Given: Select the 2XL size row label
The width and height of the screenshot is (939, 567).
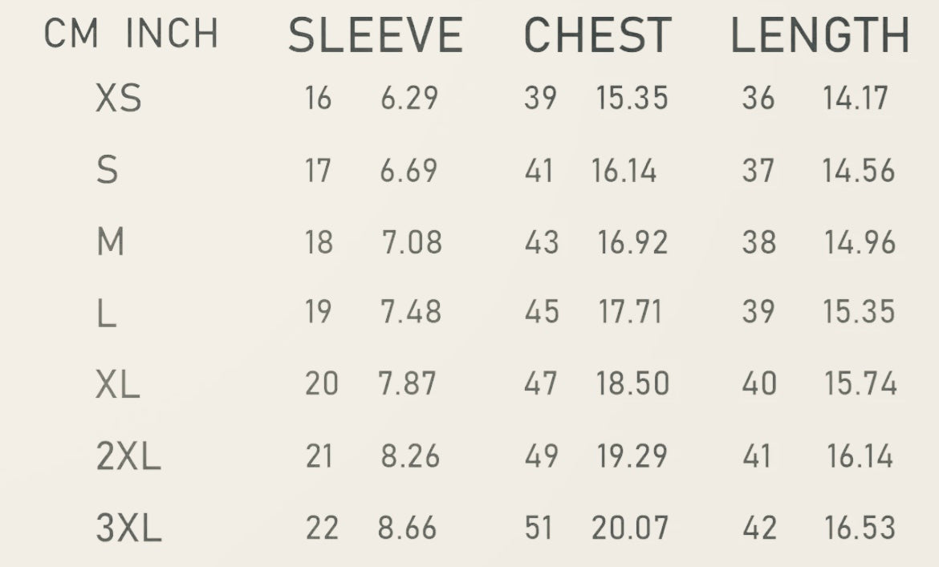Looking at the screenshot, I should coord(128,456).
